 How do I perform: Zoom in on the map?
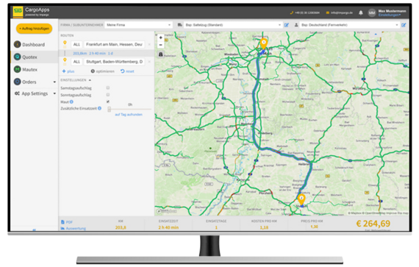[x=160, y=38]
